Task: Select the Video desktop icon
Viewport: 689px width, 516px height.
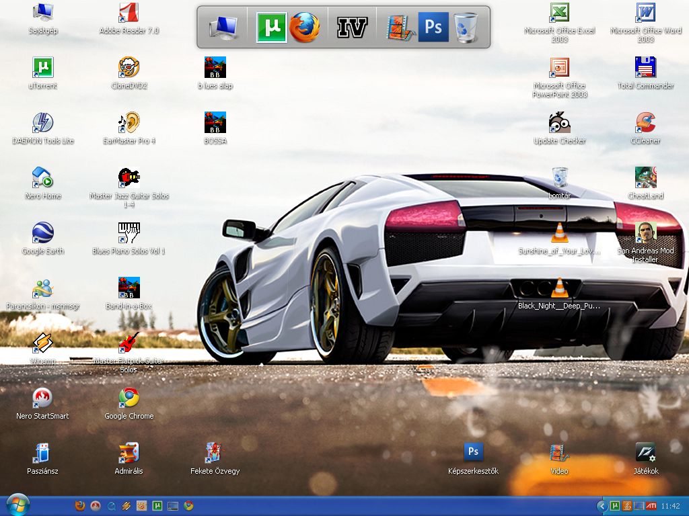Action: (x=559, y=458)
